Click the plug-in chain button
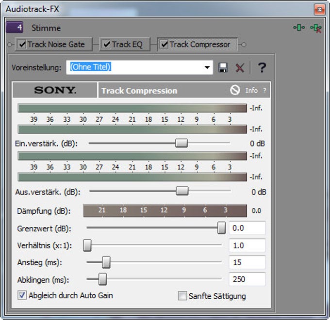Image resolution: width=330 pixels, height=320 pixels. [299, 28]
